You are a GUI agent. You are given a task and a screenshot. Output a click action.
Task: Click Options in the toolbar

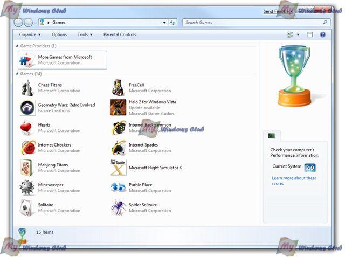pyautogui.click(x=59, y=34)
